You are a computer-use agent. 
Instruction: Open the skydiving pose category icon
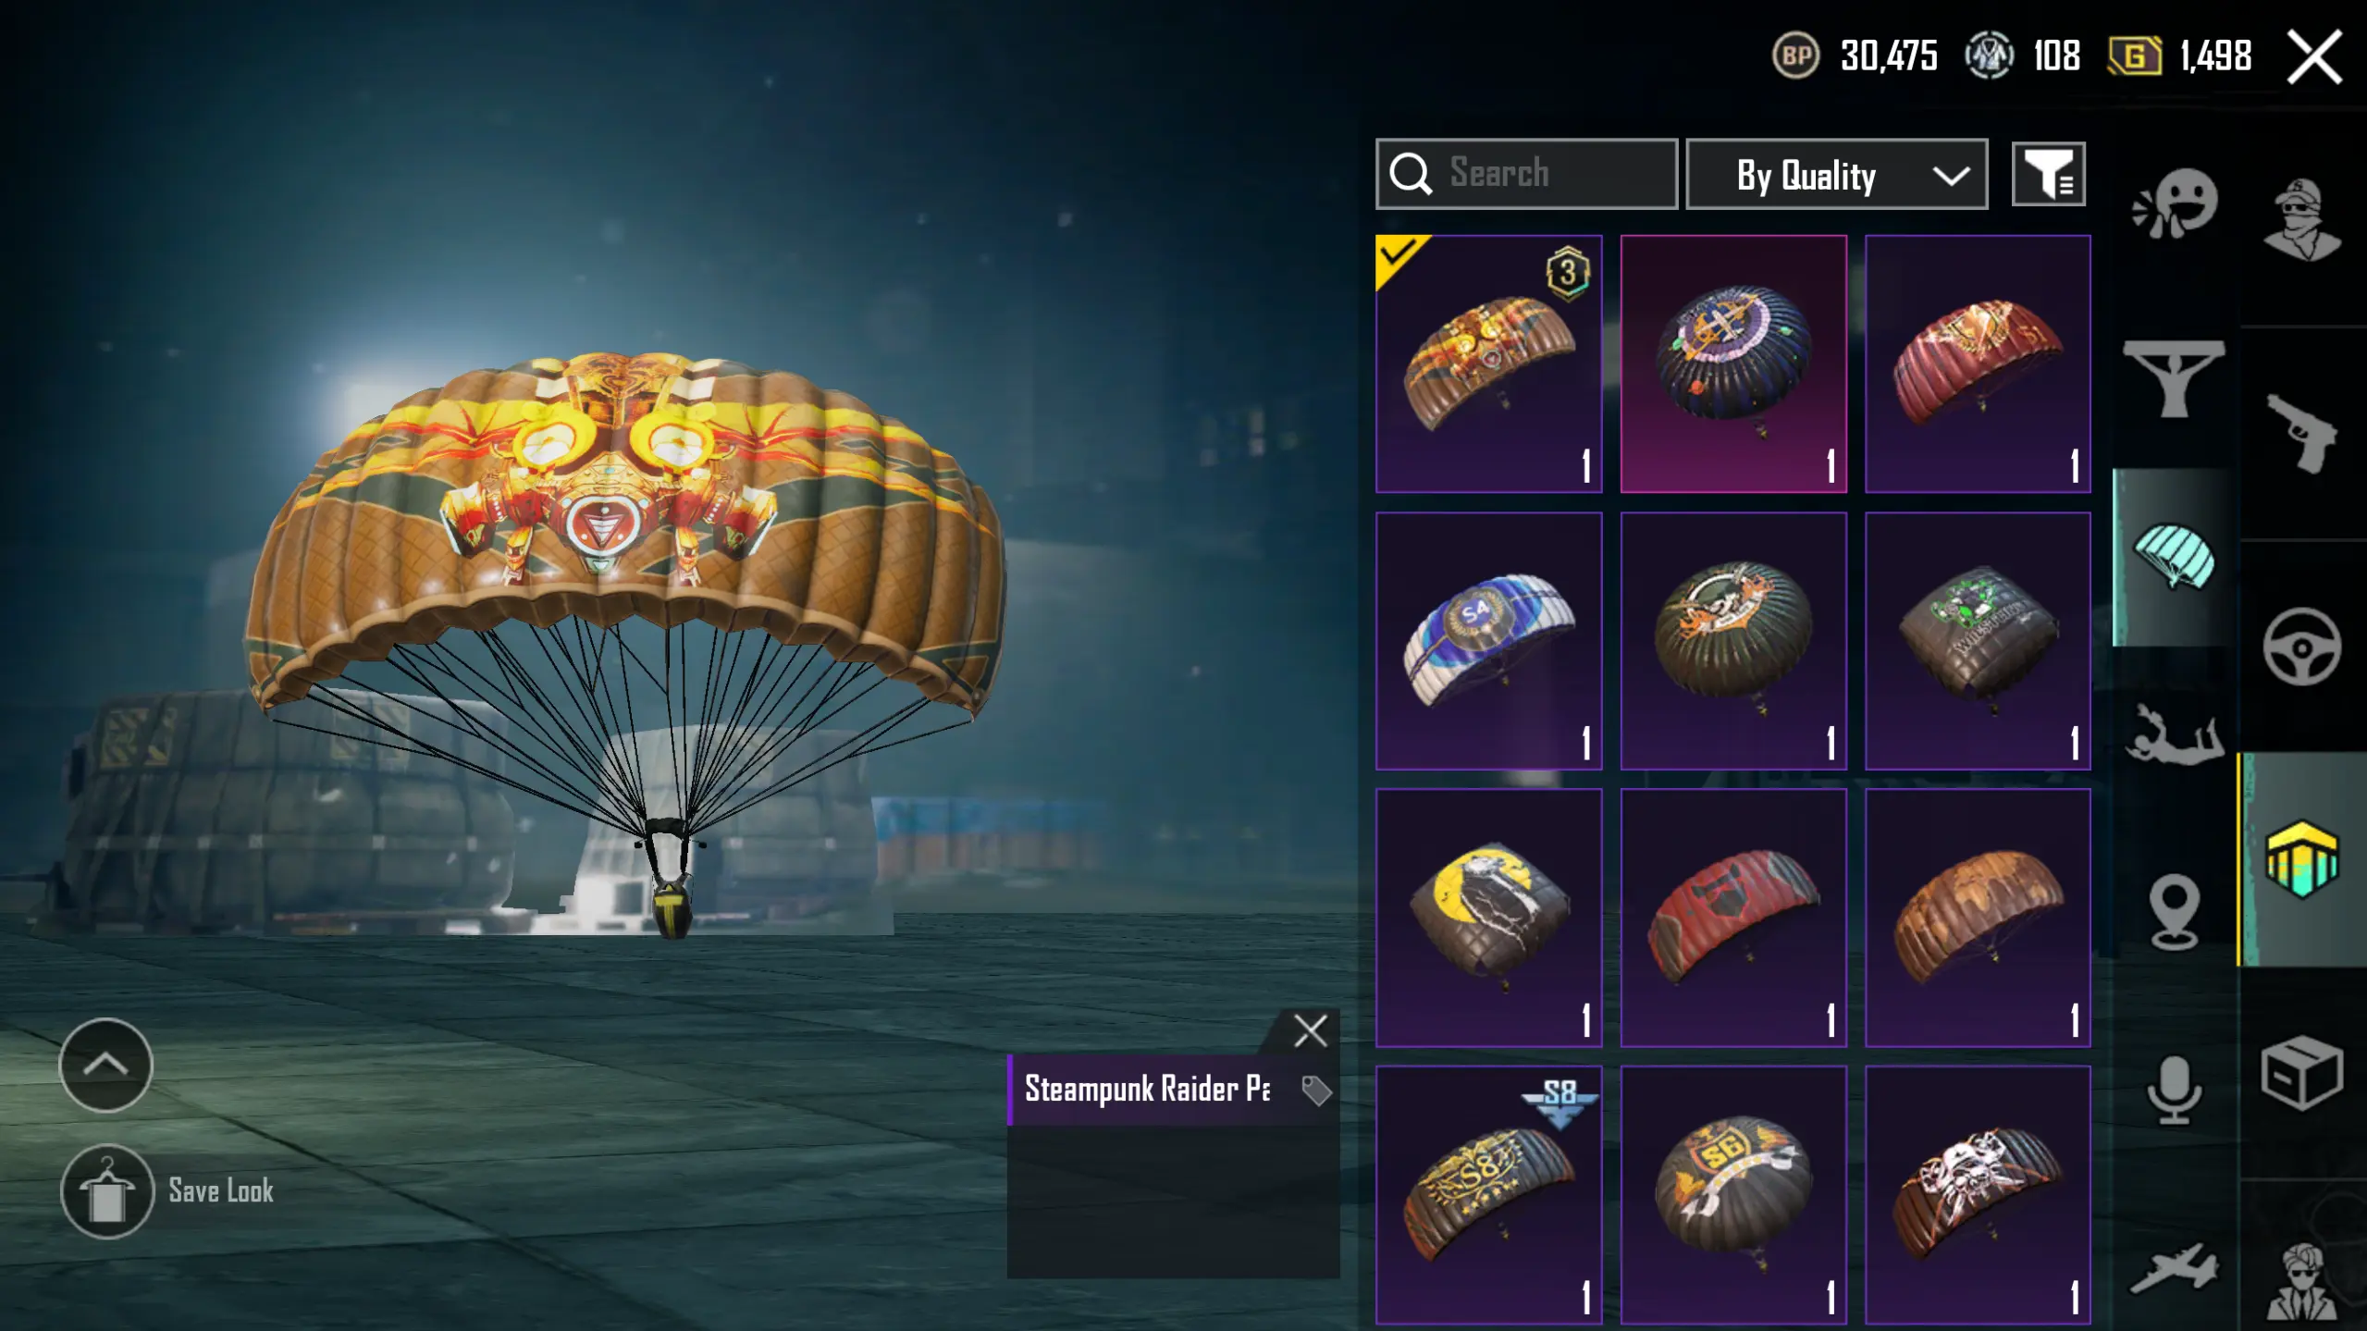click(x=2174, y=735)
